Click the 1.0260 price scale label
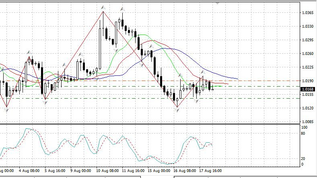 [x=307, y=54]
